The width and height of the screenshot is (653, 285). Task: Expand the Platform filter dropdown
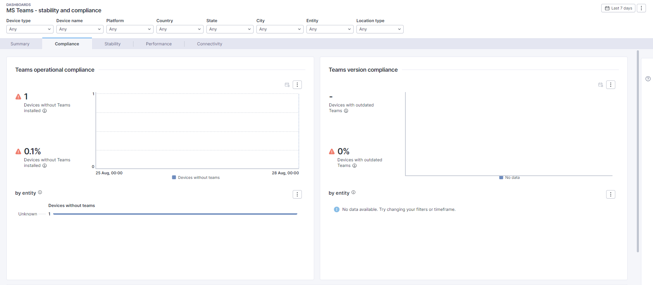point(130,29)
